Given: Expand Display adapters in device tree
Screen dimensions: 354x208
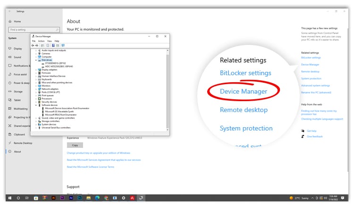Looking at the screenshot, I should pyautogui.click(x=36, y=69).
